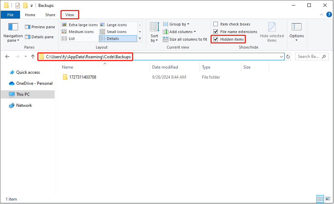Switch to the Share ribbon tab
The image size is (334, 204).
click(x=50, y=15)
